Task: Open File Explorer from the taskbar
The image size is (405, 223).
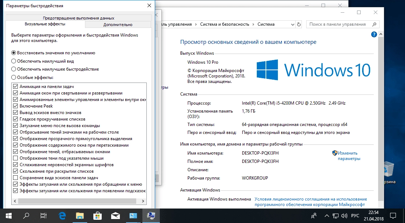Action: [80, 215]
